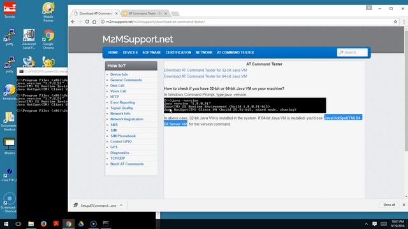Close the Download AT Command tab

(x=116, y=13)
